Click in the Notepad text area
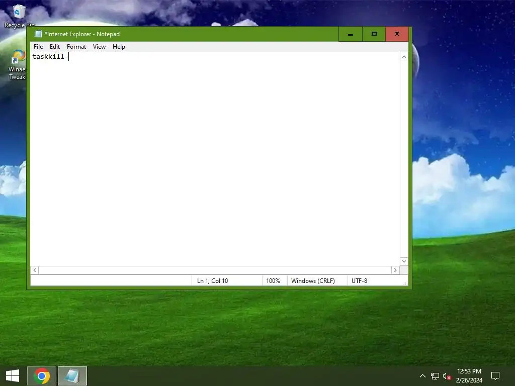Viewport: 515px width, 386px height. pyautogui.click(x=215, y=158)
